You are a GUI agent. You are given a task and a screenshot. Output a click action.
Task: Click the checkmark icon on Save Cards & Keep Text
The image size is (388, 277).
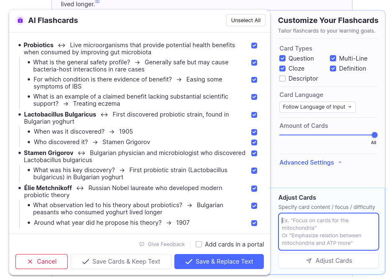[x=86, y=262]
